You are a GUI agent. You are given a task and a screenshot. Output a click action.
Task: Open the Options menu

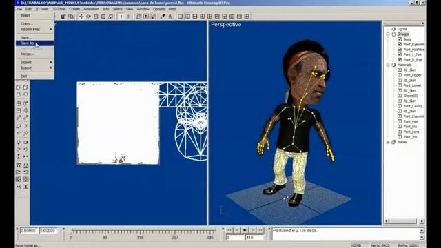pyautogui.click(x=159, y=9)
